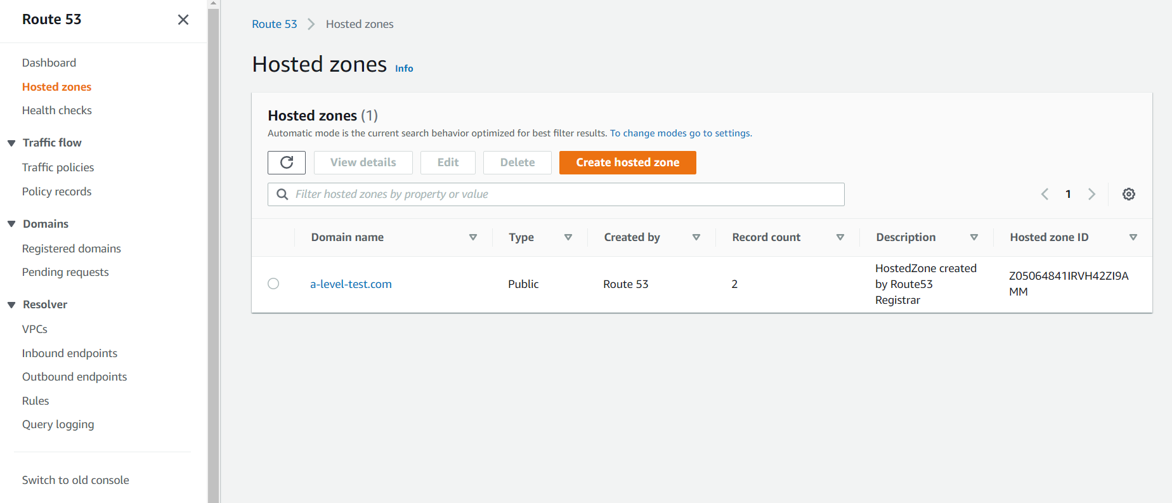Collapse the Traffic flow section
Viewport: 1172px width, 503px height.
(11, 143)
